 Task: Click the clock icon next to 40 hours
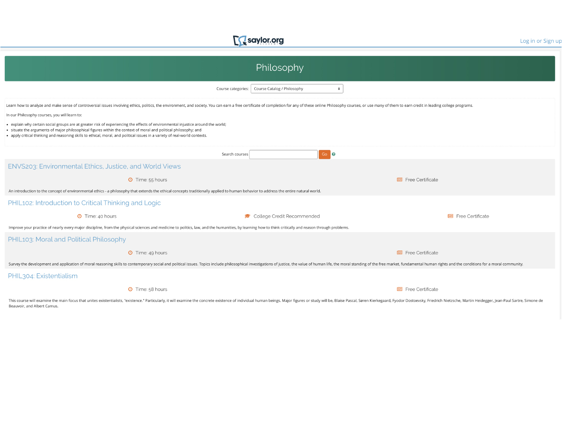79,216
